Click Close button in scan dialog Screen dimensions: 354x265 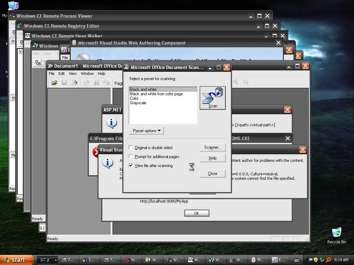click(x=213, y=174)
